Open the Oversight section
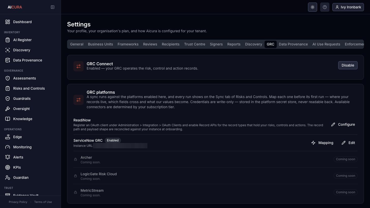 [x=30, y=109]
